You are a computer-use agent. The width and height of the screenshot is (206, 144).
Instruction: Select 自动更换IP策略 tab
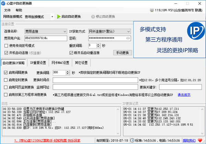pos(13,63)
